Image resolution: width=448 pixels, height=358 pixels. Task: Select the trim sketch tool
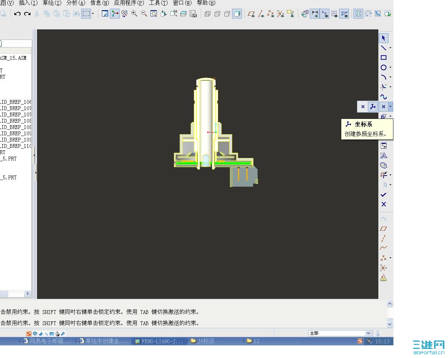(x=384, y=175)
